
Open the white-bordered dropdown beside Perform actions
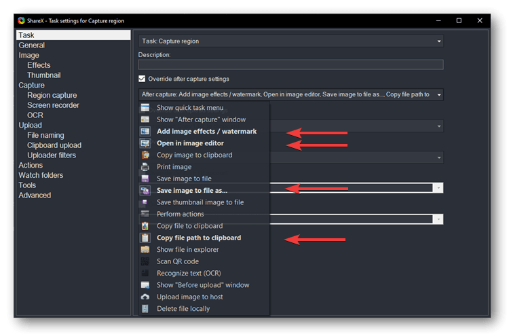[438, 219]
